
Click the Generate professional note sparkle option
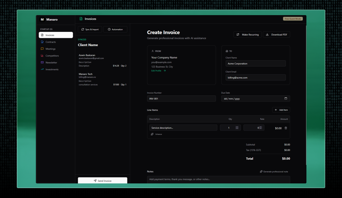[x=274, y=171]
